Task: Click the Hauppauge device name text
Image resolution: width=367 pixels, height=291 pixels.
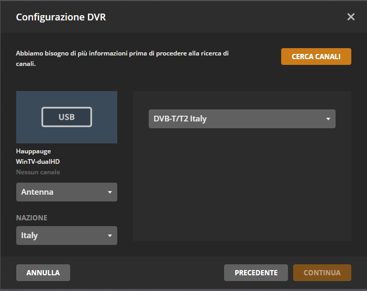Action: tap(34, 151)
